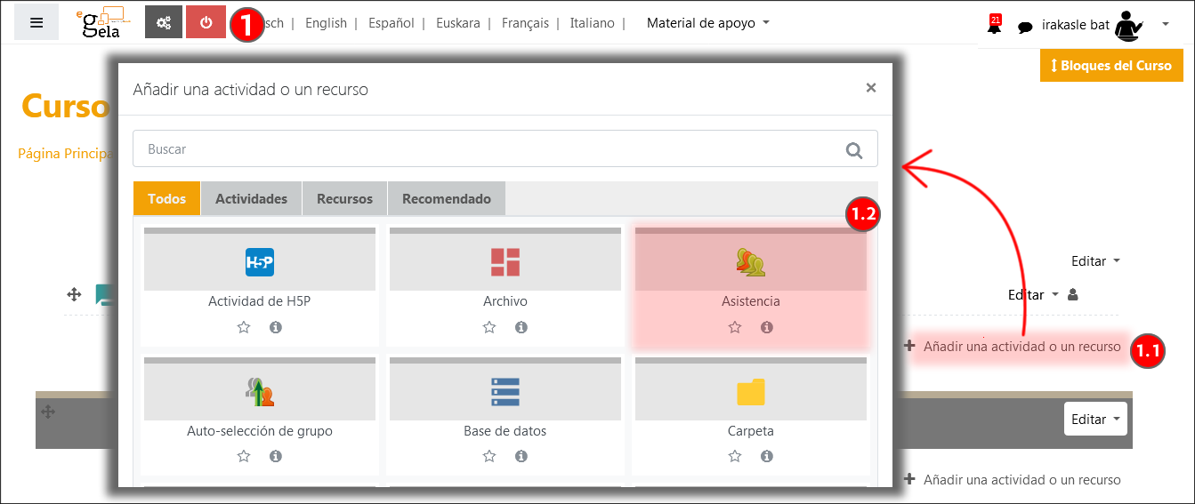
Task: Star the Archivo resource as favorite
Action: click(x=488, y=327)
